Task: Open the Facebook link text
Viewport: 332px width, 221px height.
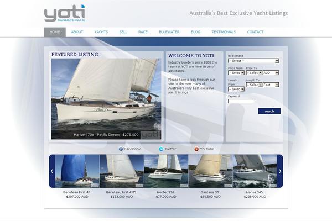Action: pyautogui.click(x=132, y=149)
